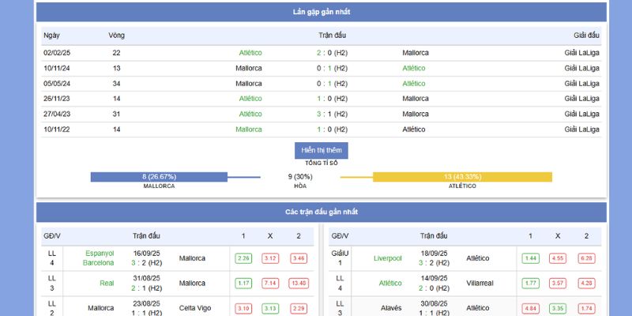Pick odds 13.40 in Real vs Mallorca row
Screen dimensions: 632x316
click(299, 283)
